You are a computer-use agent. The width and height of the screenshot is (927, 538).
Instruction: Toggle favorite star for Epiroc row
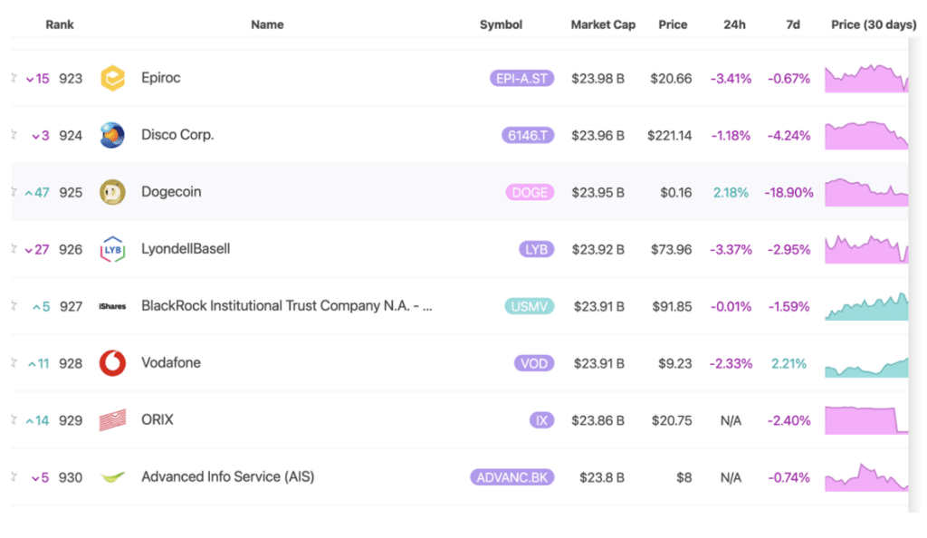click(x=14, y=78)
